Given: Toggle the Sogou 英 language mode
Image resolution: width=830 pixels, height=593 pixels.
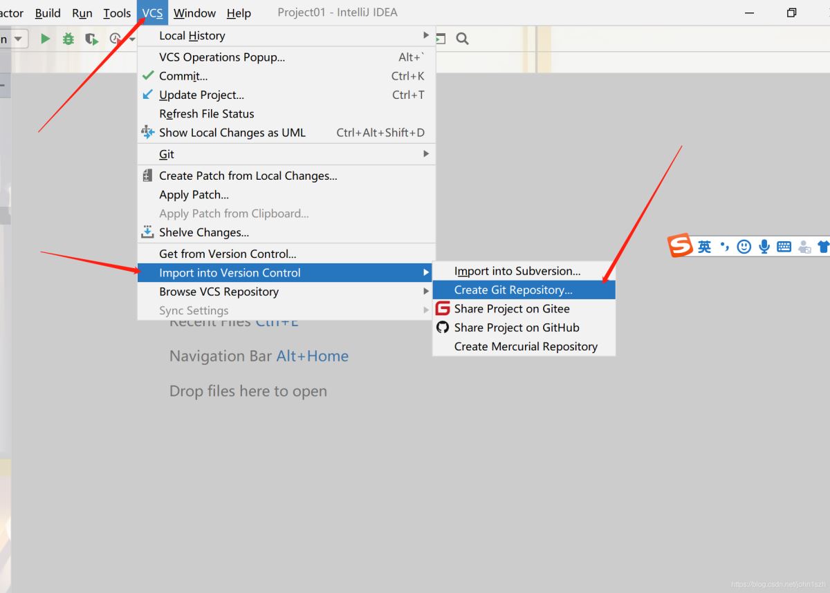Looking at the screenshot, I should (x=704, y=247).
